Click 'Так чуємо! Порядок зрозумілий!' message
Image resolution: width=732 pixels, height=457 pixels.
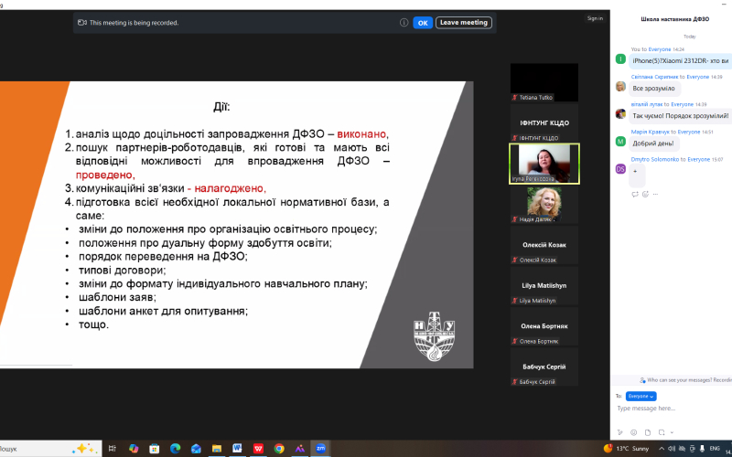pos(680,116)
